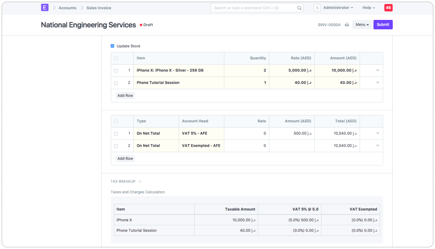Click the SINV-00004 document number
This screenshot has height=249, width=435.
(329, 25)
